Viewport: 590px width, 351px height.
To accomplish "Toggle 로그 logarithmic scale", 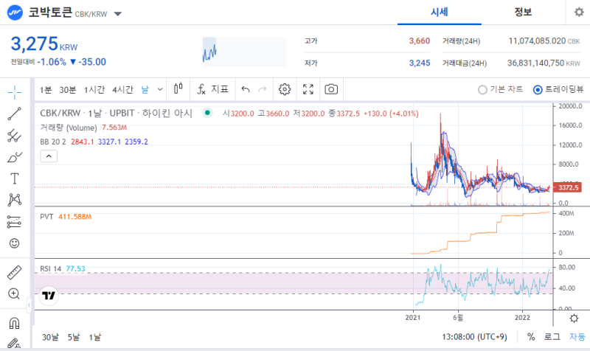I will click(x=552, y=337).
